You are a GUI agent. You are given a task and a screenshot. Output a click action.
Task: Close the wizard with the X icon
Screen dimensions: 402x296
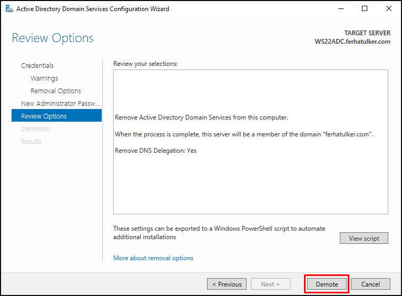click(389, 9)
